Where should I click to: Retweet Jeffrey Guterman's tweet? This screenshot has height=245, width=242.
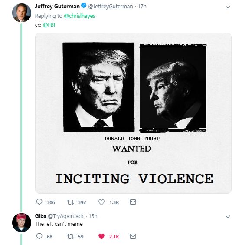pyautogui.click(x=70, y=202)
